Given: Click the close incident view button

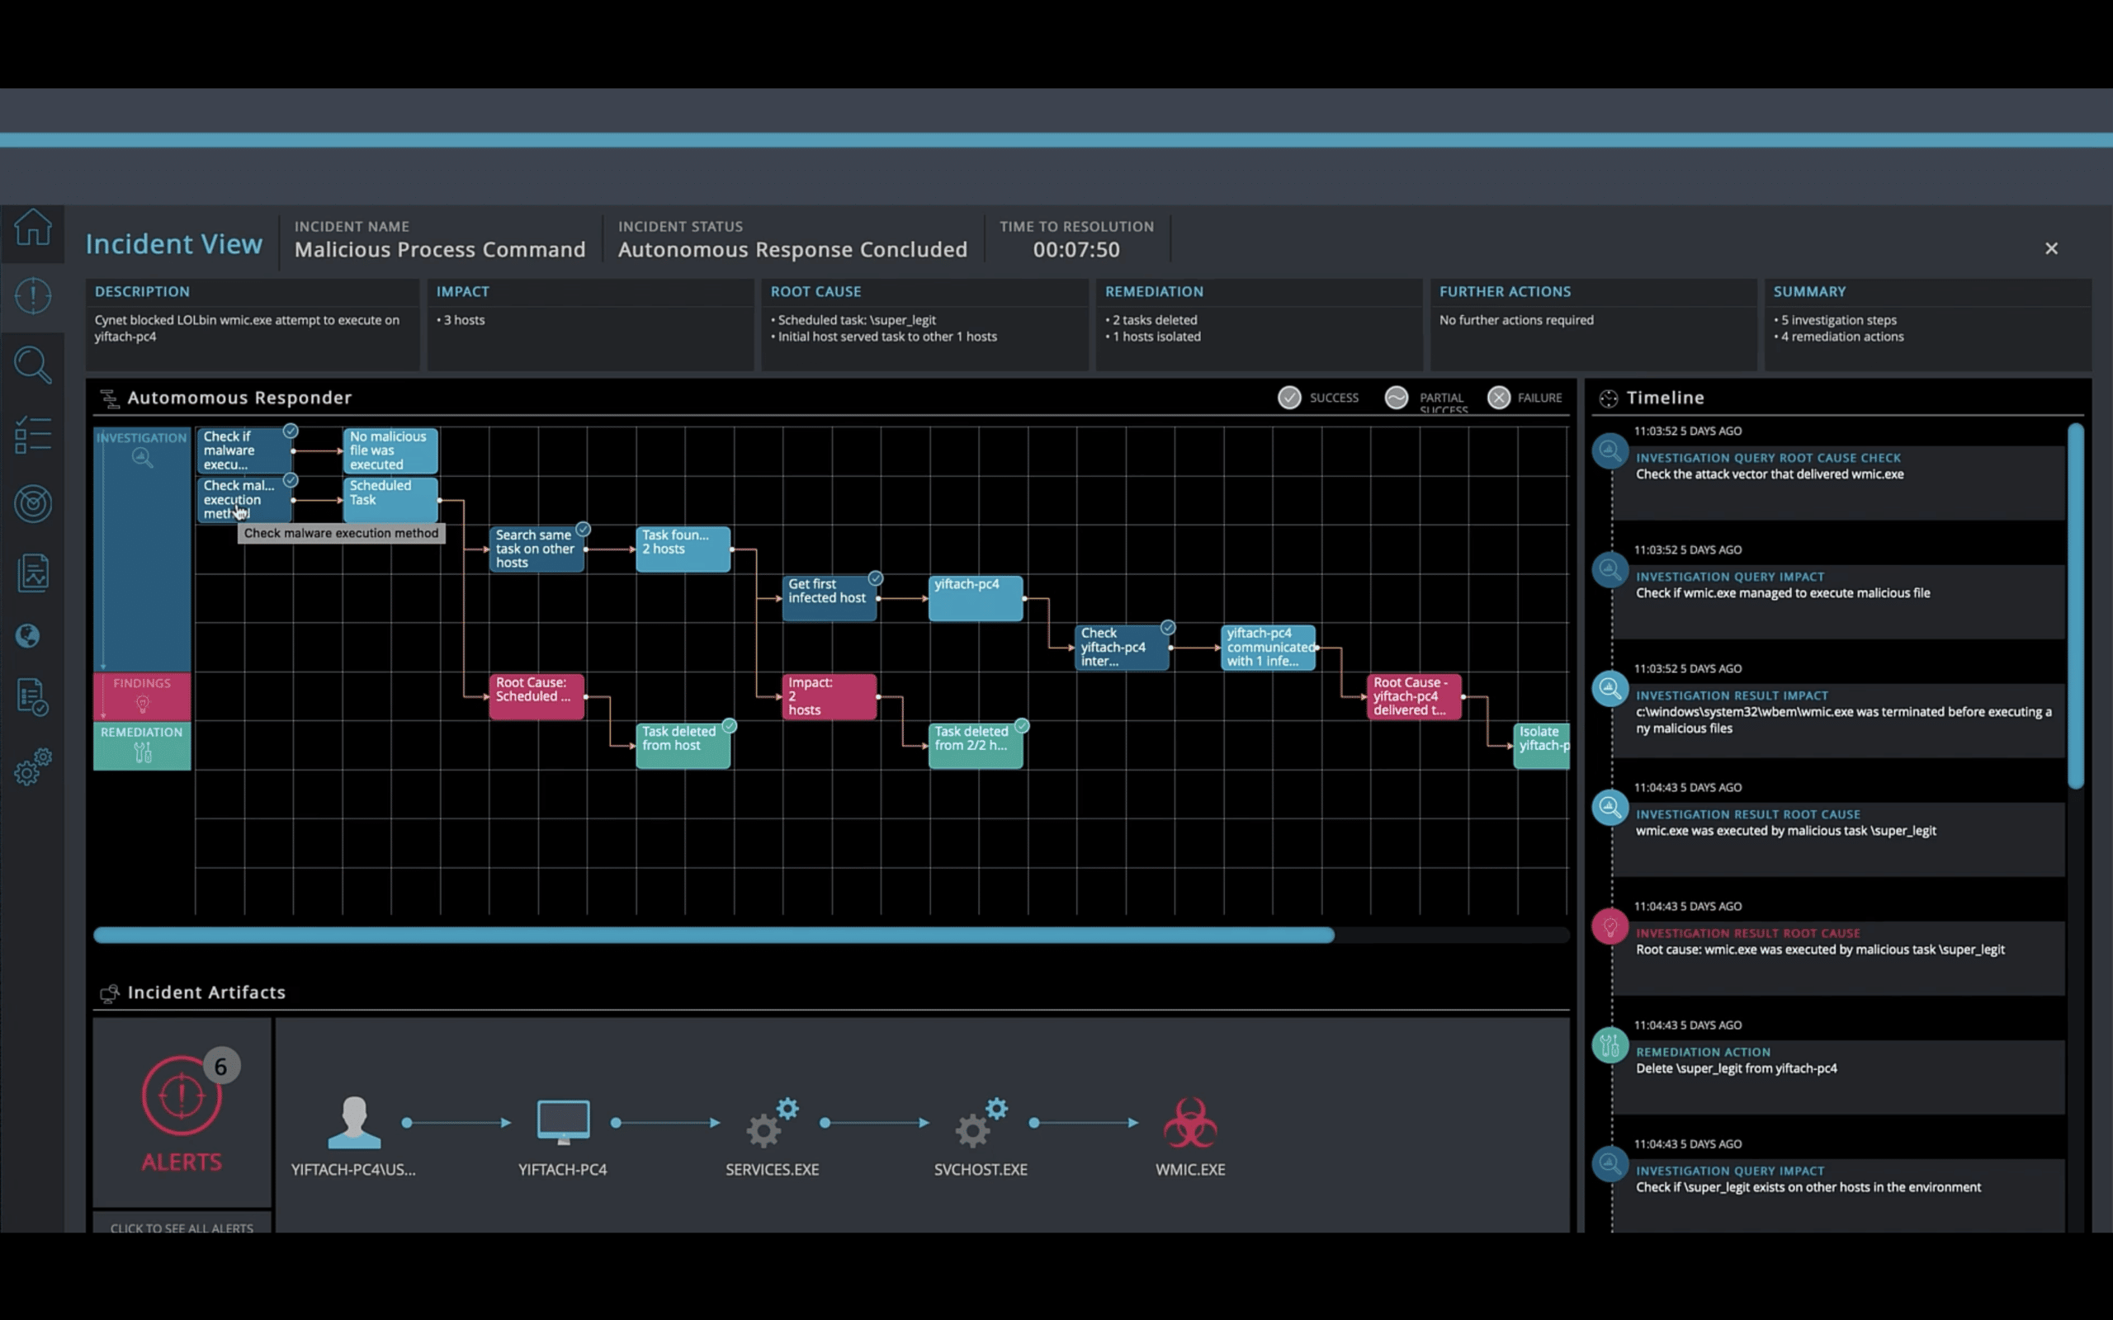Looking at the screenshot, I should (x=2052, y=247).
